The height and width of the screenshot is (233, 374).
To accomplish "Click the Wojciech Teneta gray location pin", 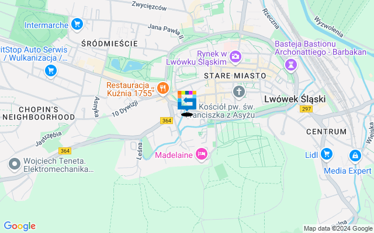I will [15, 164].
